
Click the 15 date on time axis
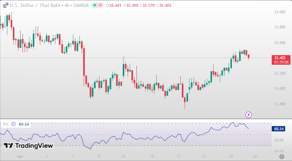coord(152,157)
